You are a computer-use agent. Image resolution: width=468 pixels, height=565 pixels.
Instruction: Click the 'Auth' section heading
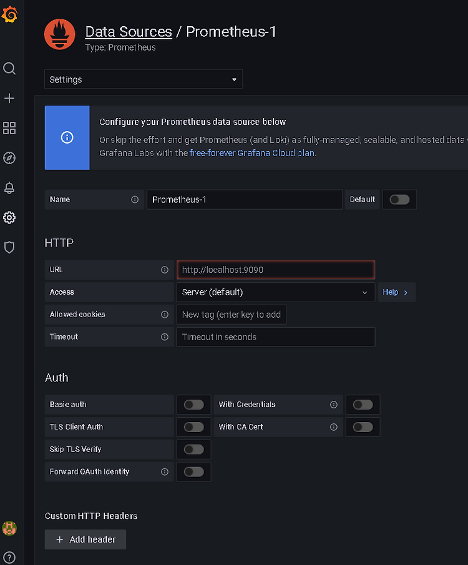pos(57,378)
